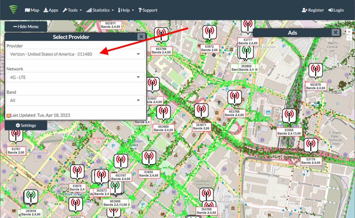This screenshot has width=355, height=218.
Task: Select the tower marker labeled 653768
Action: (234, 98)
